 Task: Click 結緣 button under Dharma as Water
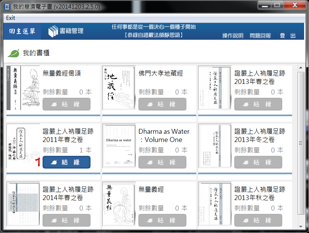(x=162, y=162)
